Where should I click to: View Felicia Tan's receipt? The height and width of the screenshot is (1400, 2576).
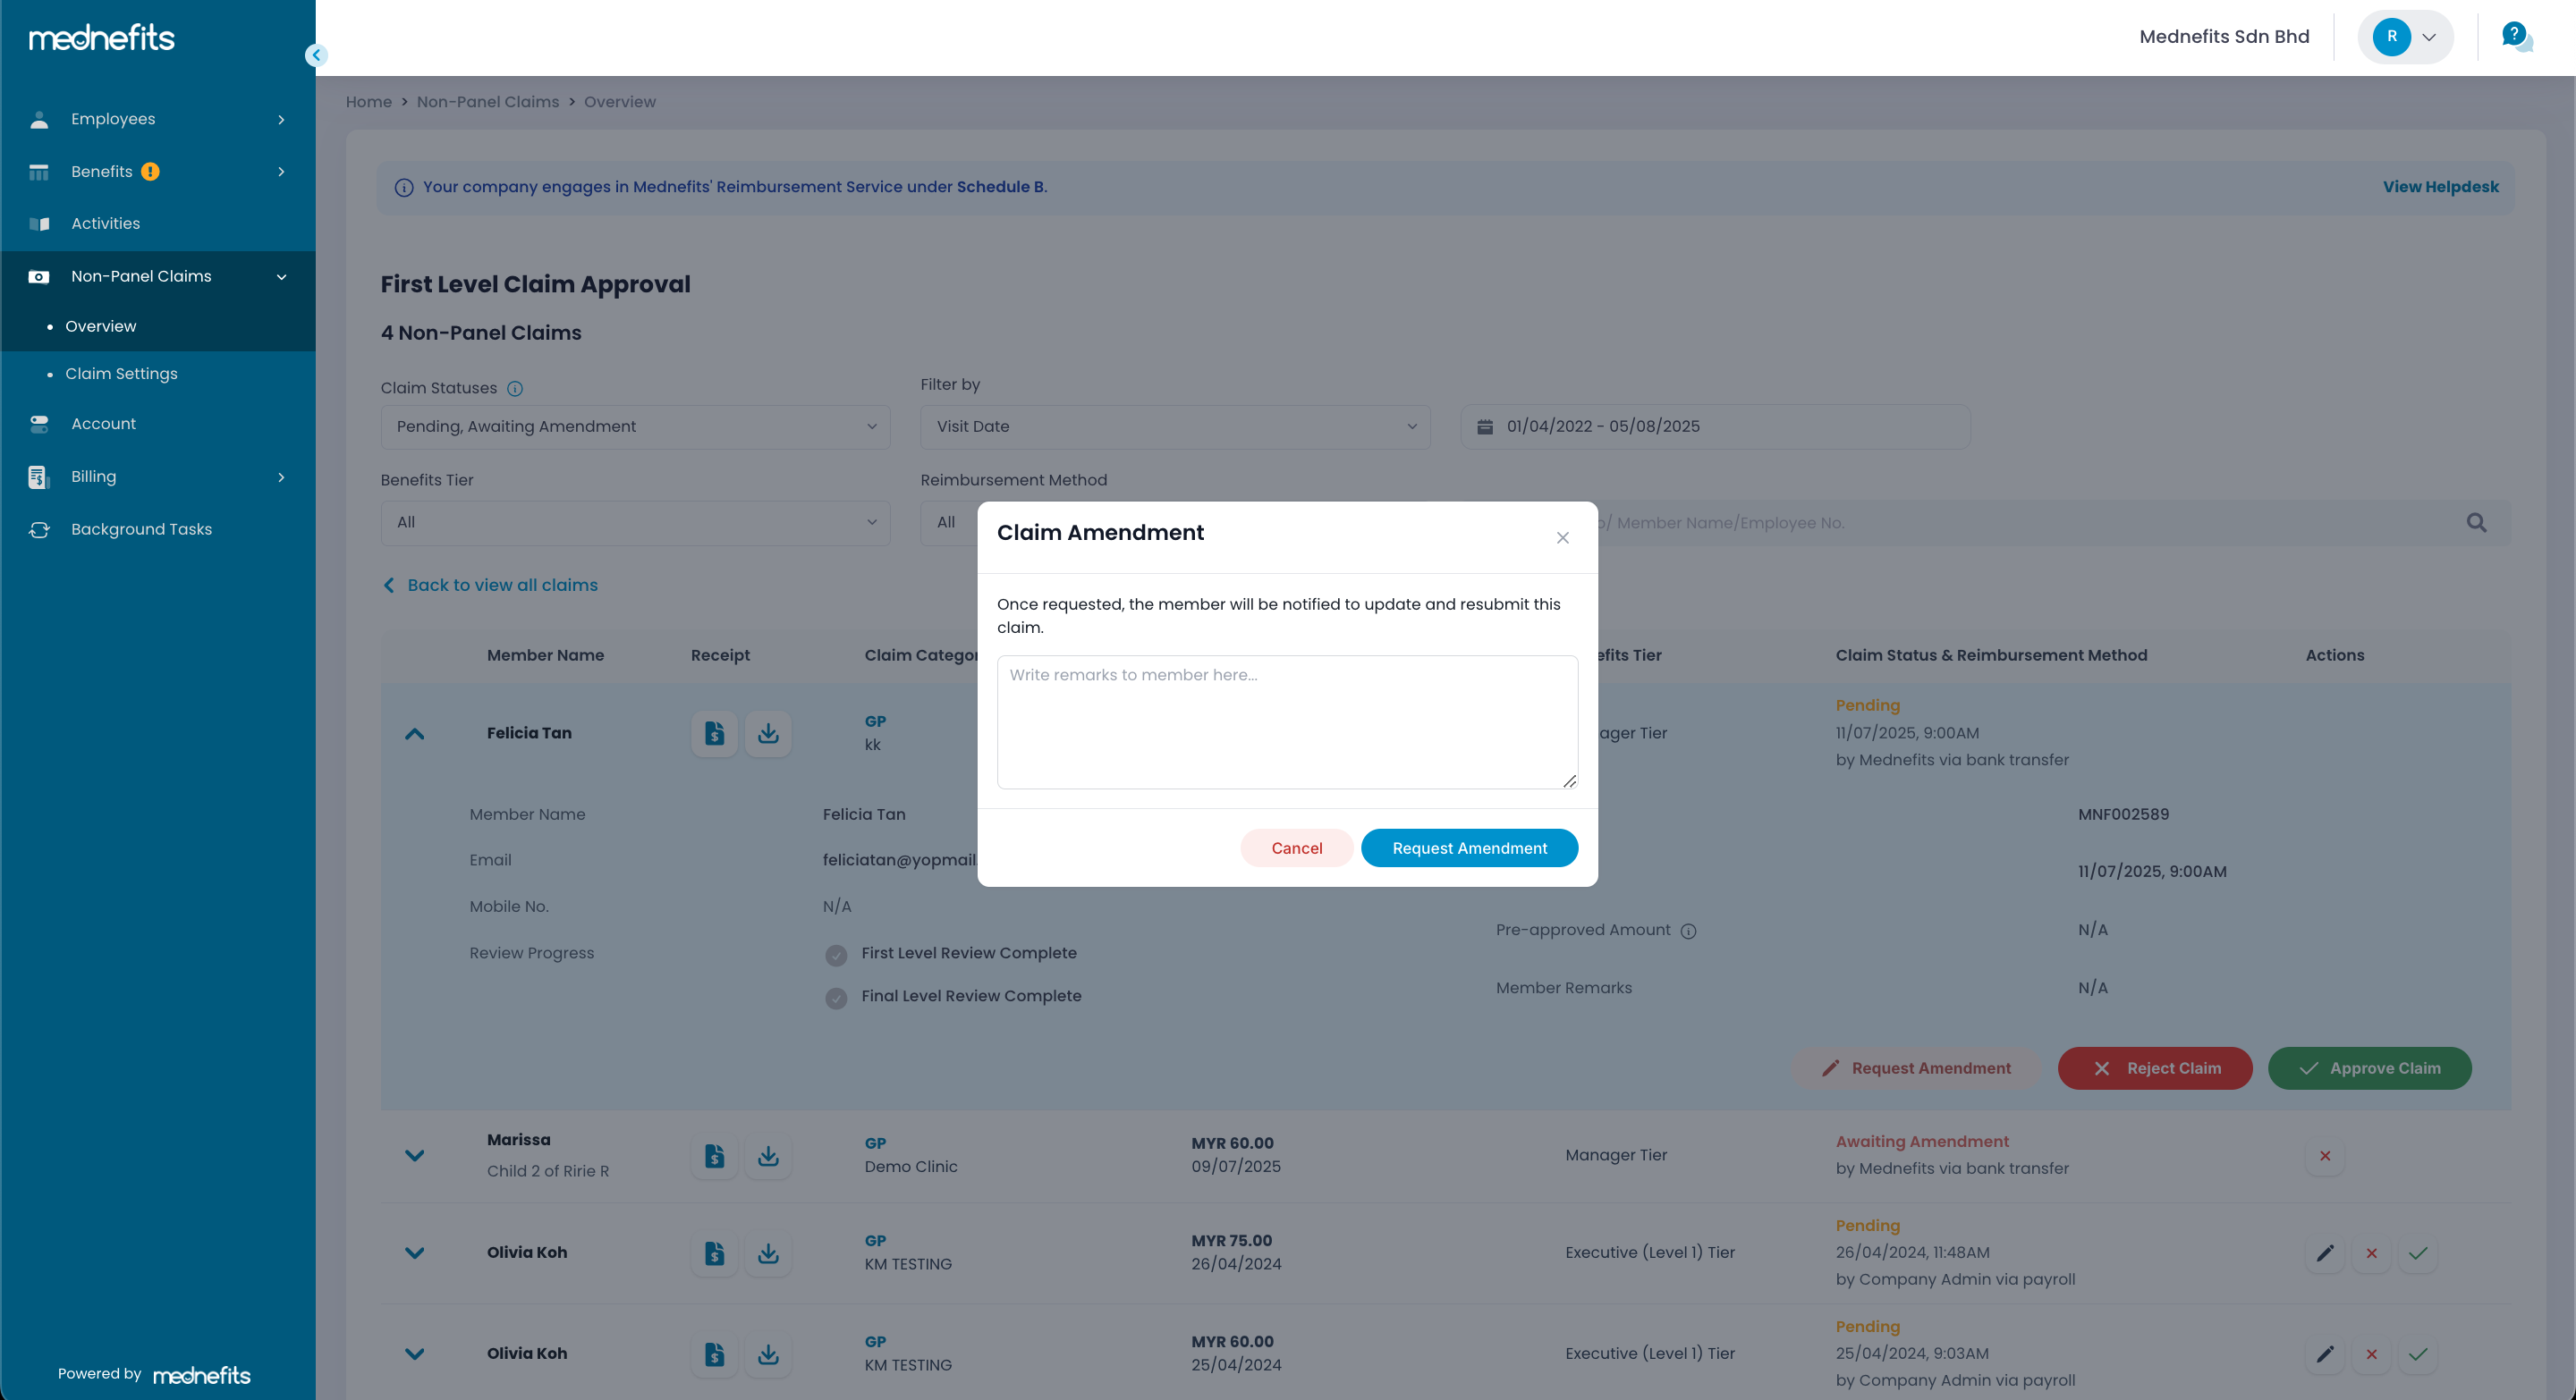(x=714, y=733)
